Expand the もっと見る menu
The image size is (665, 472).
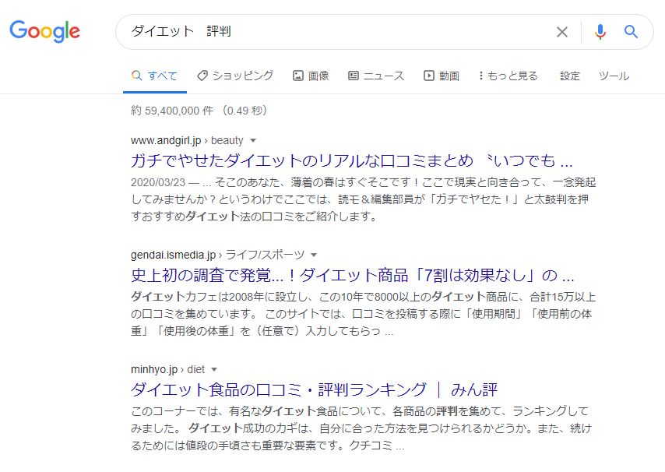pos(508,76)
